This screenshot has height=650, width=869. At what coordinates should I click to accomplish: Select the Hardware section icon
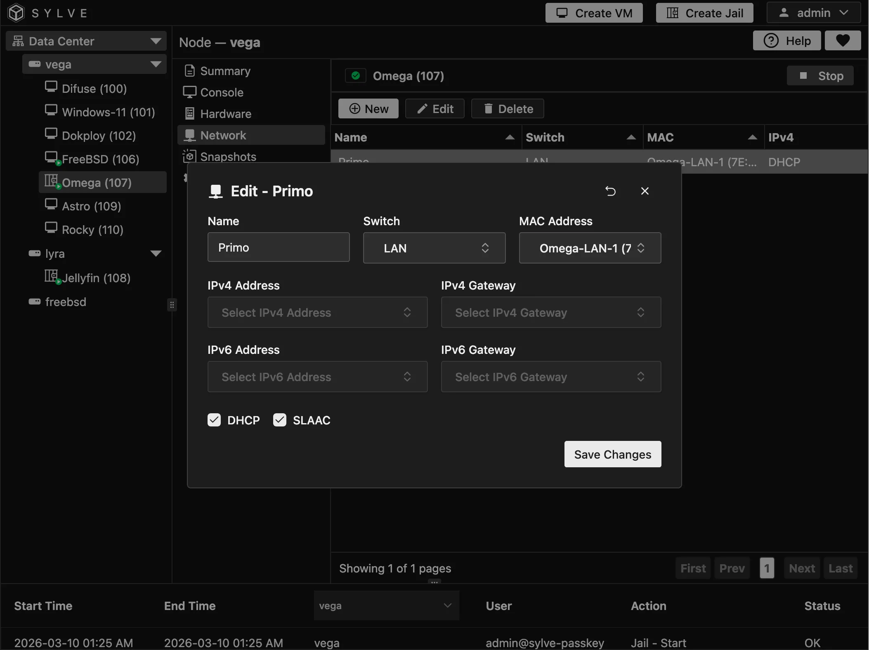(189, 113)
